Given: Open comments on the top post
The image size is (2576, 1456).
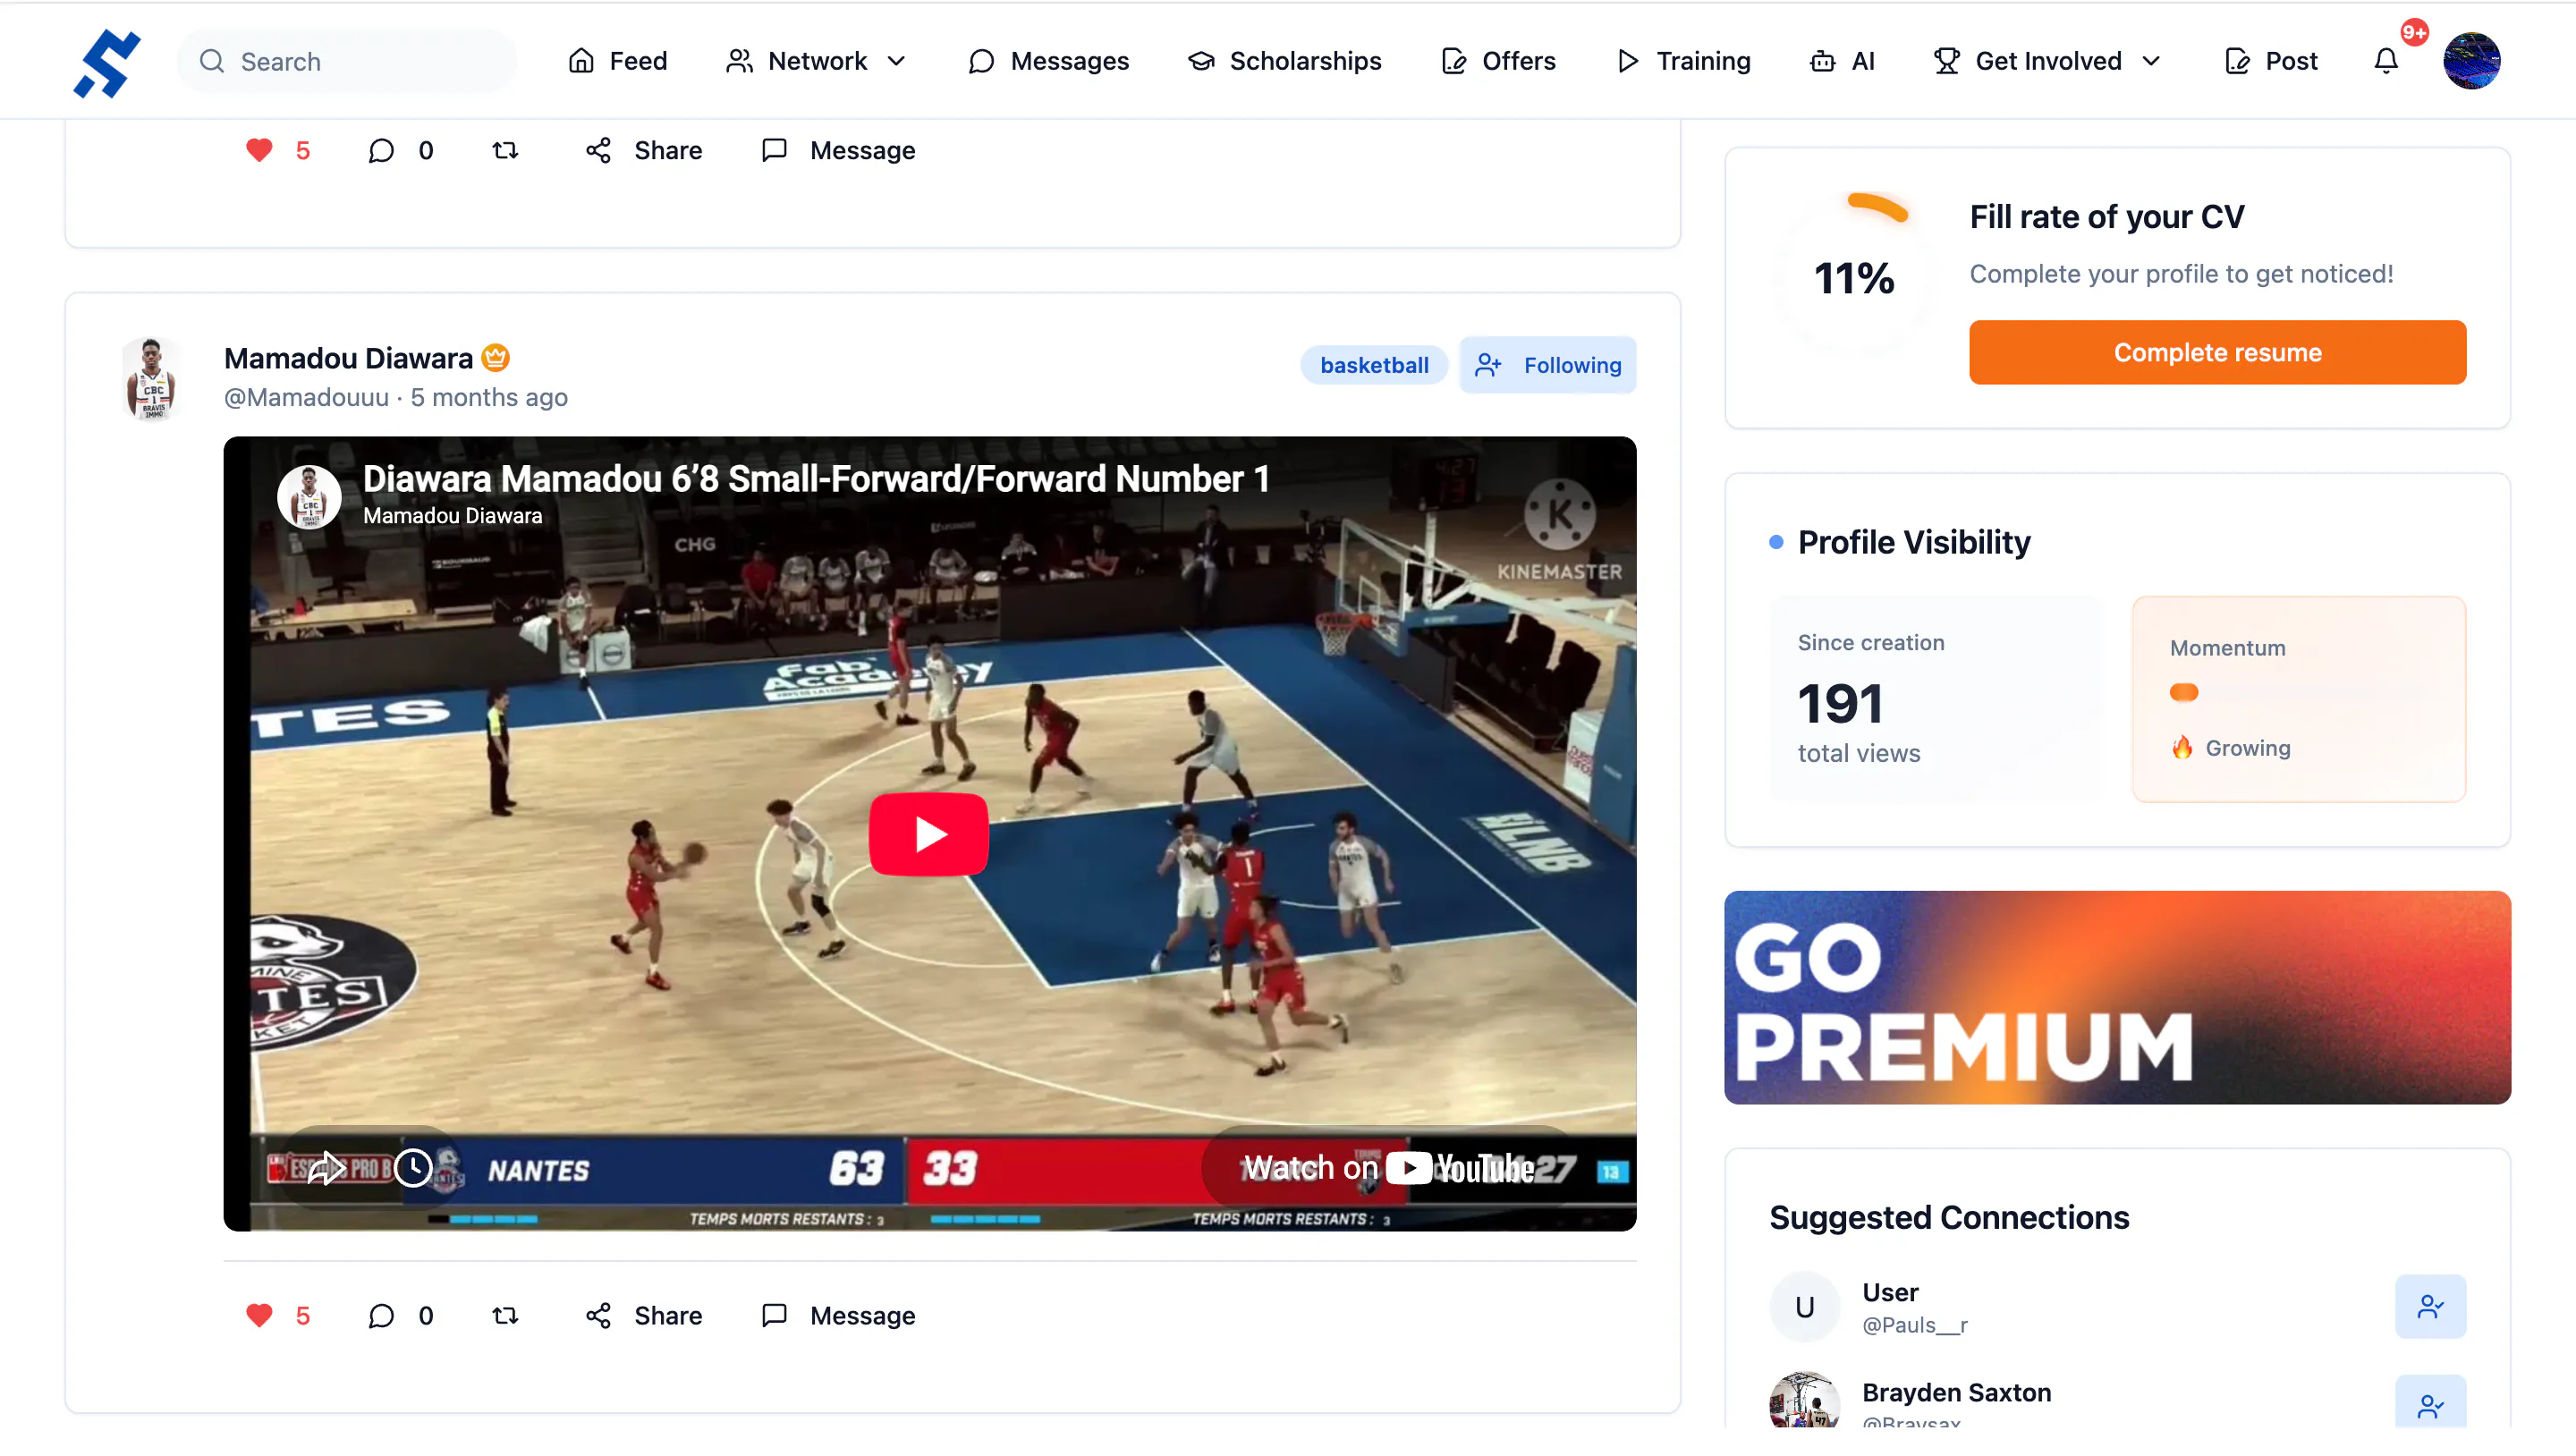Looking at the screenshot, I should coord(381,150).
